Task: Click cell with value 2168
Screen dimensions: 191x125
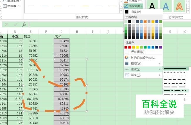Action: click(15, 99)
